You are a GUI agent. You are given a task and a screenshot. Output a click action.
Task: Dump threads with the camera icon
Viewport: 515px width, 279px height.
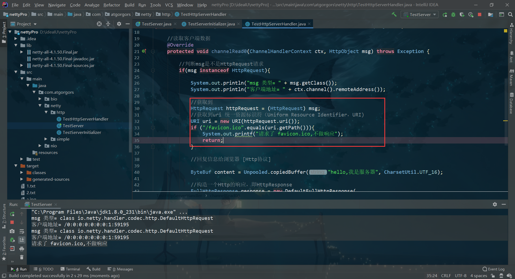(x=12, y=231)
